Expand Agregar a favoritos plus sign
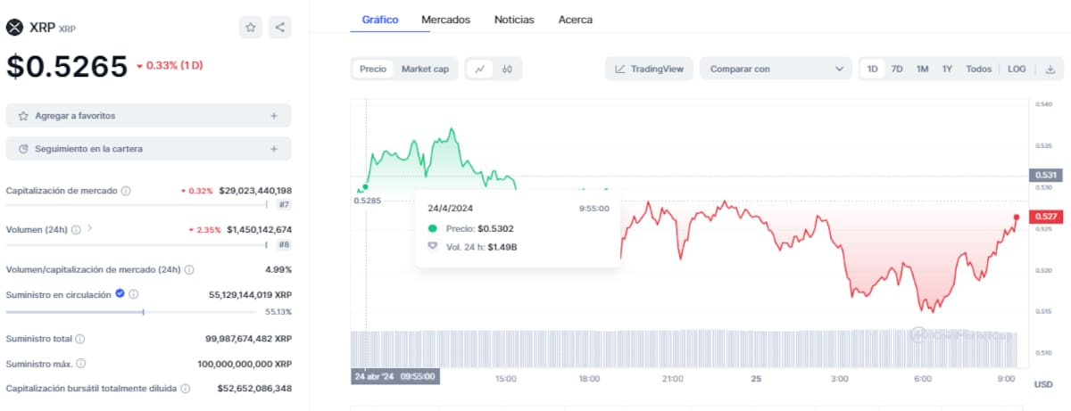This screenshot has height=411, width=1071. click(x=274, y=116)
